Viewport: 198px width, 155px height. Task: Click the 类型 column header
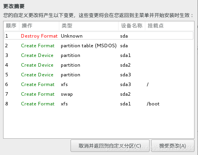[x=89, y=26]
